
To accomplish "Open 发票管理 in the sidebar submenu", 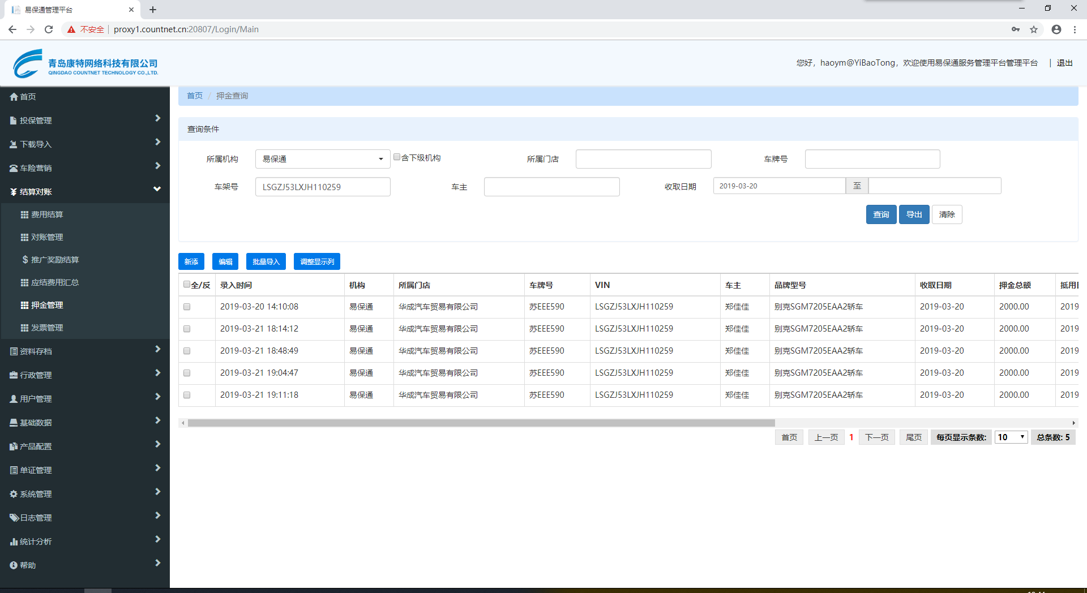I will tap(47, 328).
